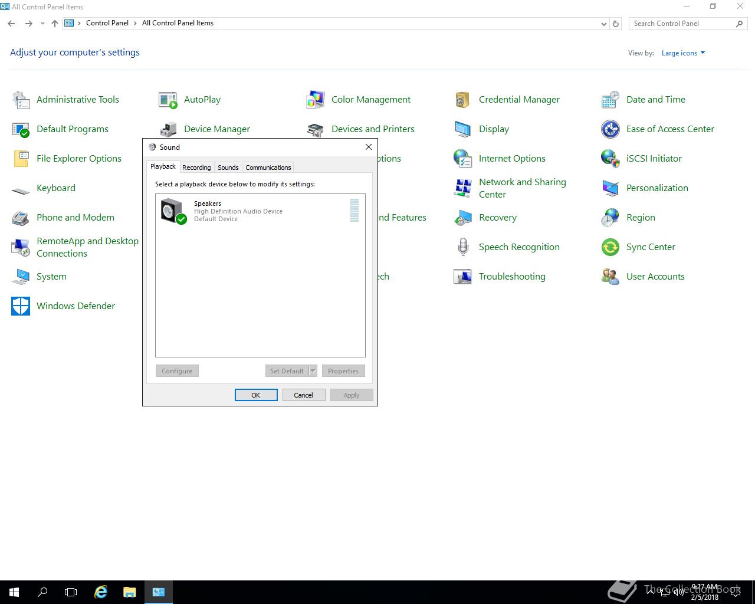Image resolution: width=755 pixels, height=604 pixels.
Task: Click the Set Default button
Action: [x=287, y=371]
